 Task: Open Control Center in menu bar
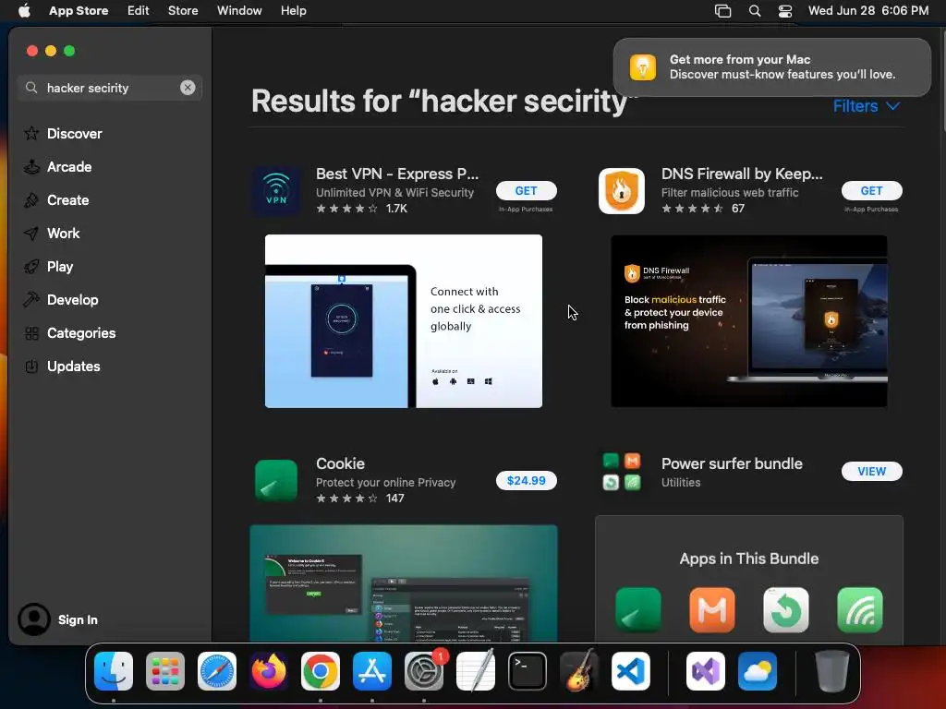(785, 10)
